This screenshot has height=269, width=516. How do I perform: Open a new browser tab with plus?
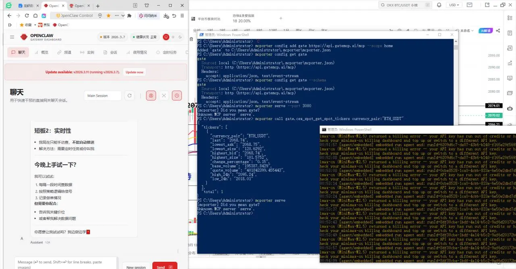[x=98, y=6]
